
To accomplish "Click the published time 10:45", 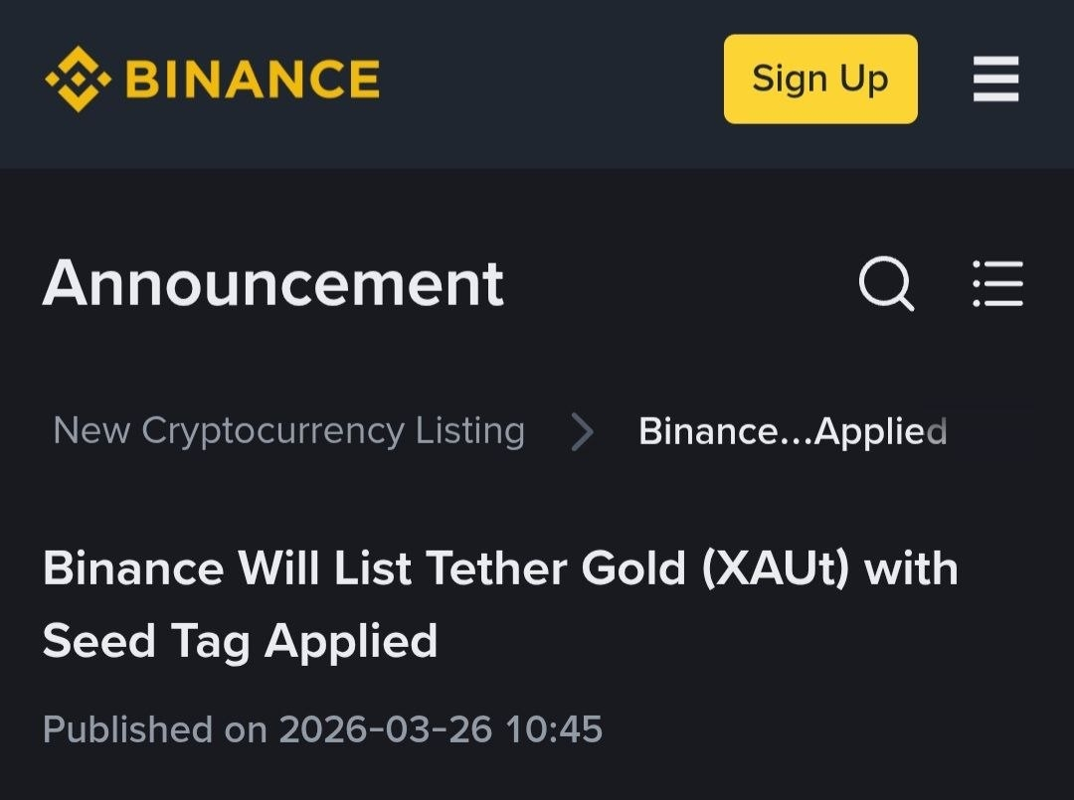I will click(554, 729).
